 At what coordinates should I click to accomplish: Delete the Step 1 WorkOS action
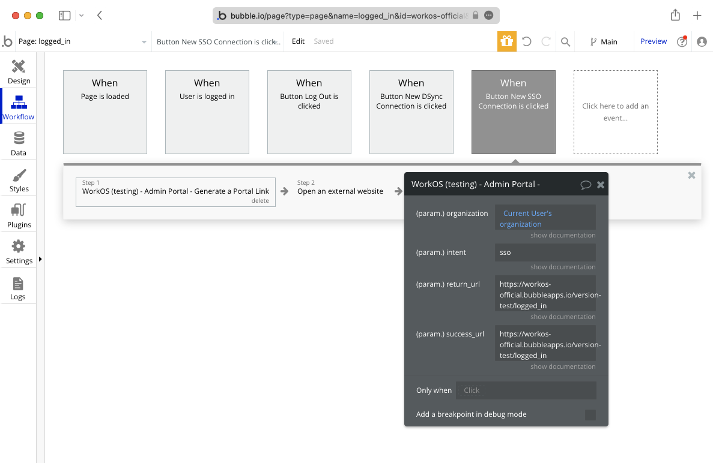click(x=260, y=200)
